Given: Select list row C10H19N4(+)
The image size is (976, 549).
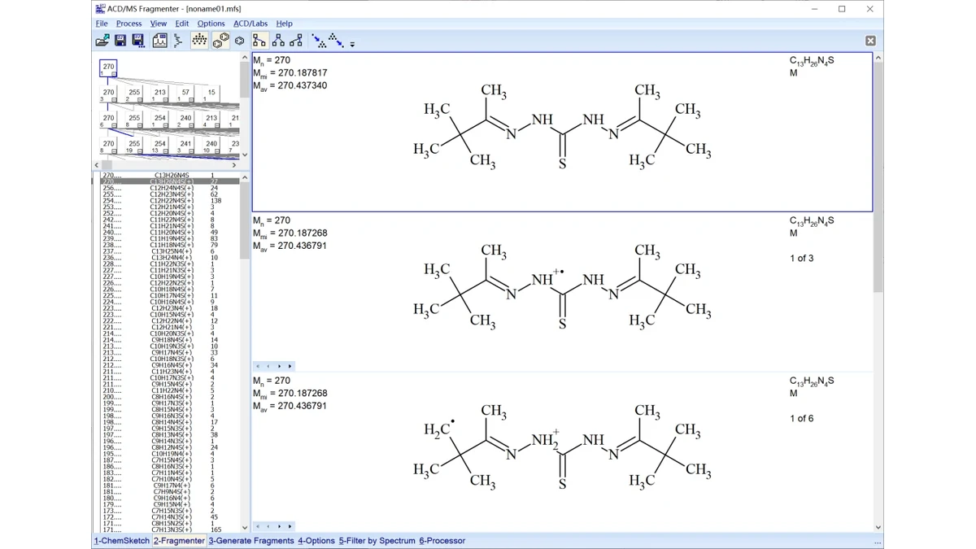Looking at the screenshot, I should click(169, 454).
